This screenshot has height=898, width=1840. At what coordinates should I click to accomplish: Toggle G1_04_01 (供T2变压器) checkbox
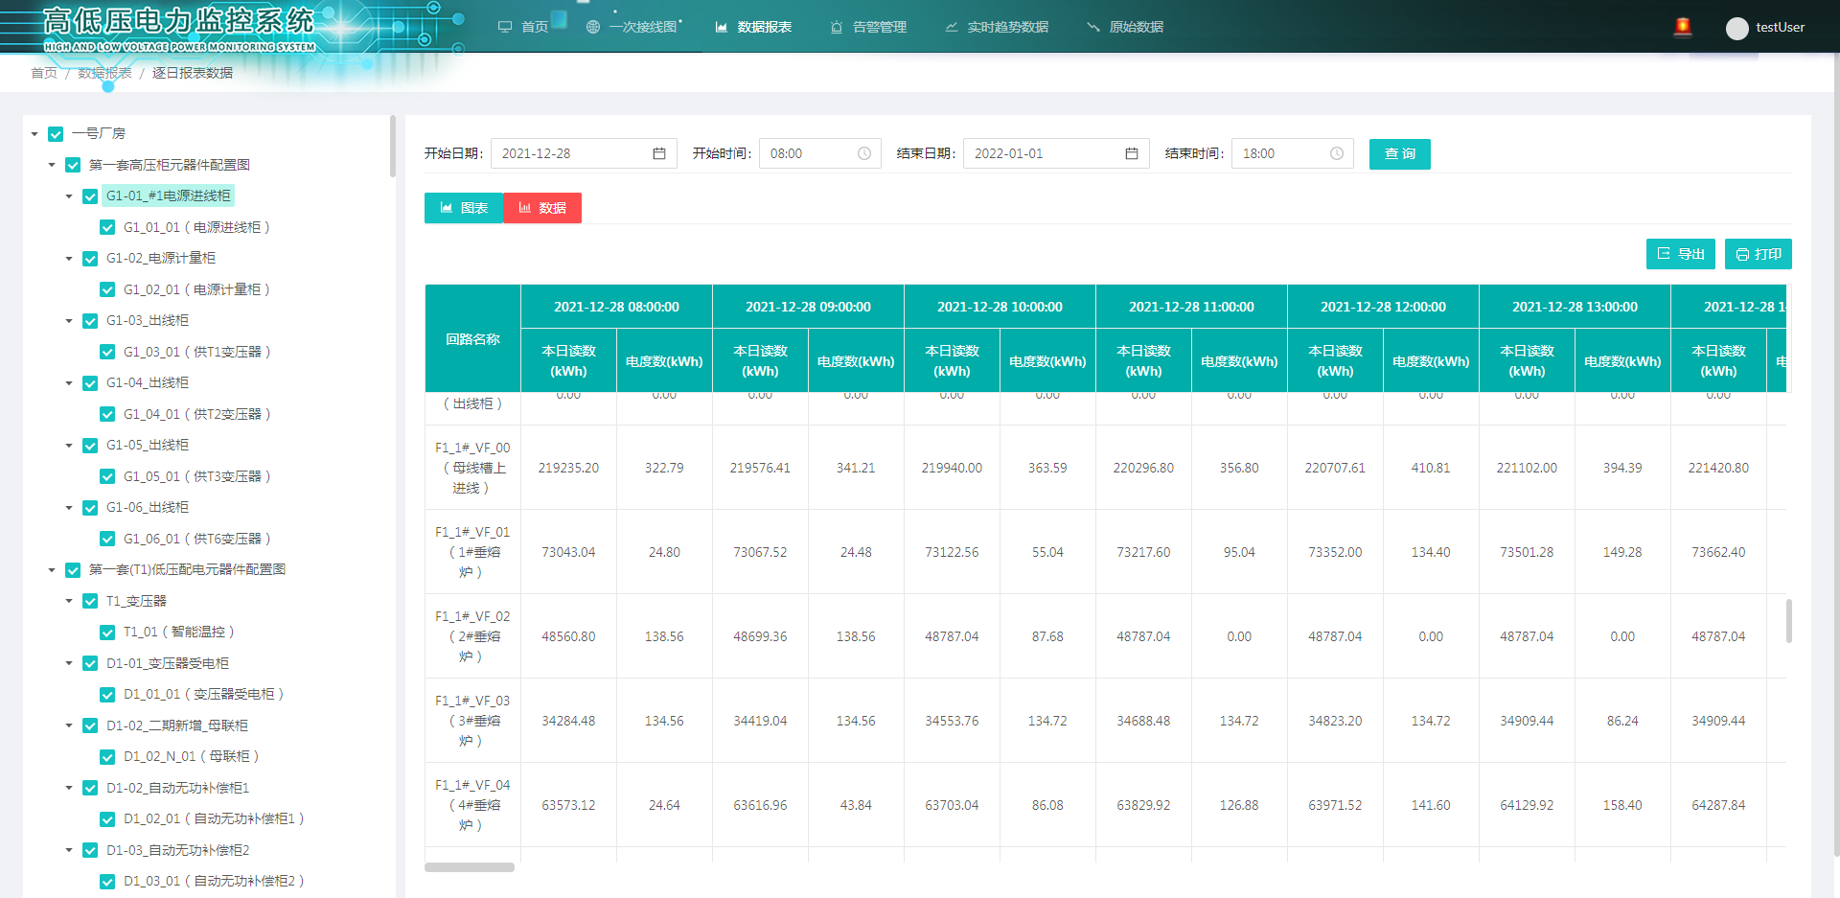(x=107, y=414)
